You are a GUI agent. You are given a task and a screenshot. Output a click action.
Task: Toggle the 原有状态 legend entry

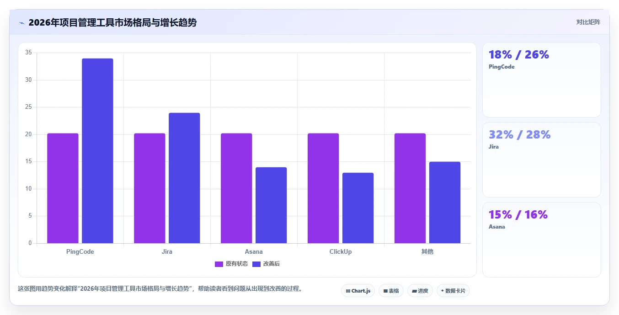tap(231, 264)
